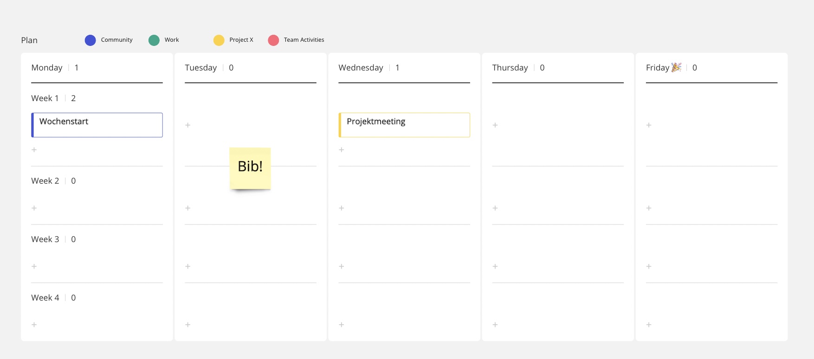Screen dimensions: 814x359
Task: Open the Wochenstart card
Action: pos(97,125)
